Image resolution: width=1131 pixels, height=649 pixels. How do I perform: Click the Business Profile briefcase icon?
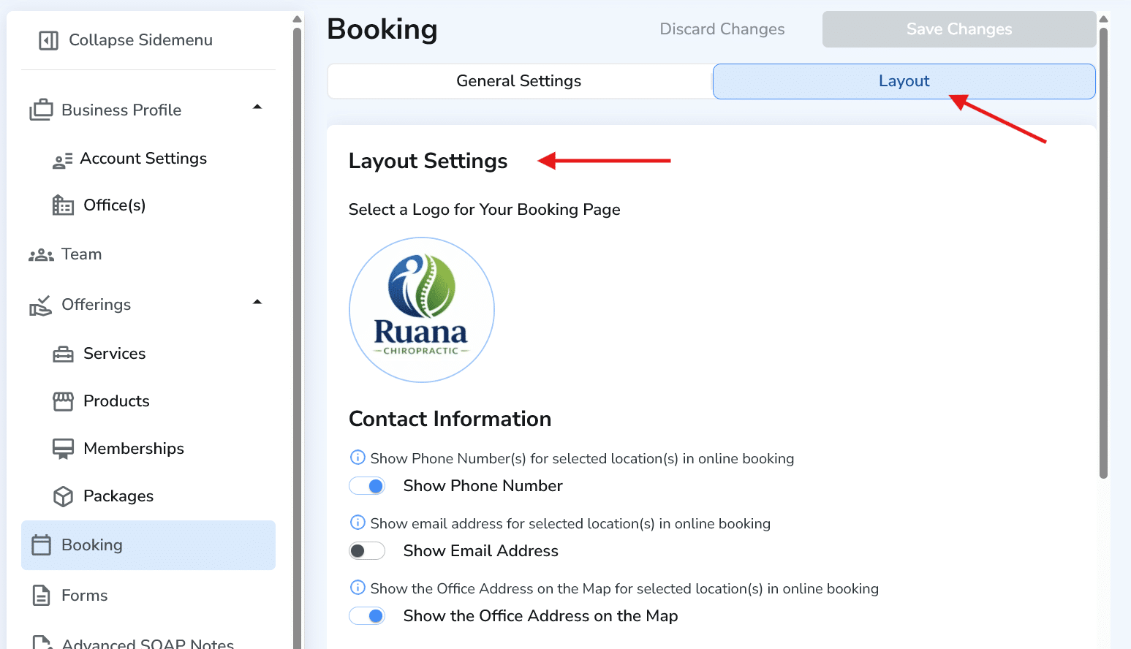[x=41, y=110]
